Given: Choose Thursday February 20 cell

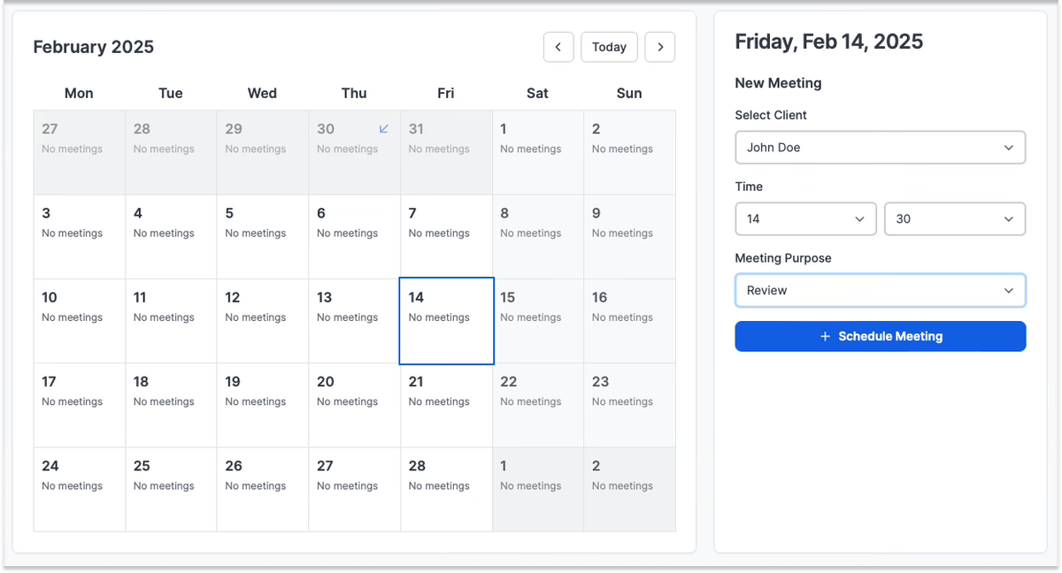Looking at the screenshot, I should click(x=354, y=405).
